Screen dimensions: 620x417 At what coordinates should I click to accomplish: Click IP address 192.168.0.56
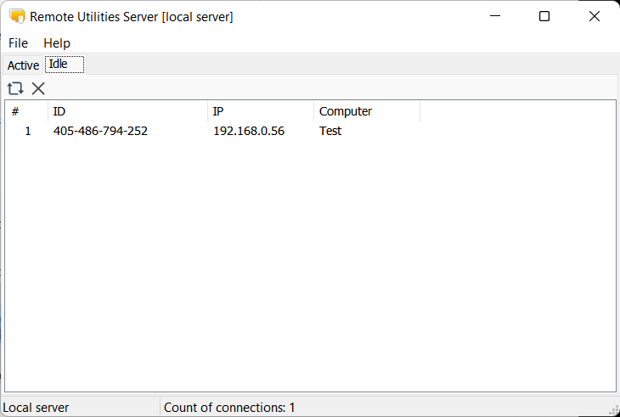[249, 131]
